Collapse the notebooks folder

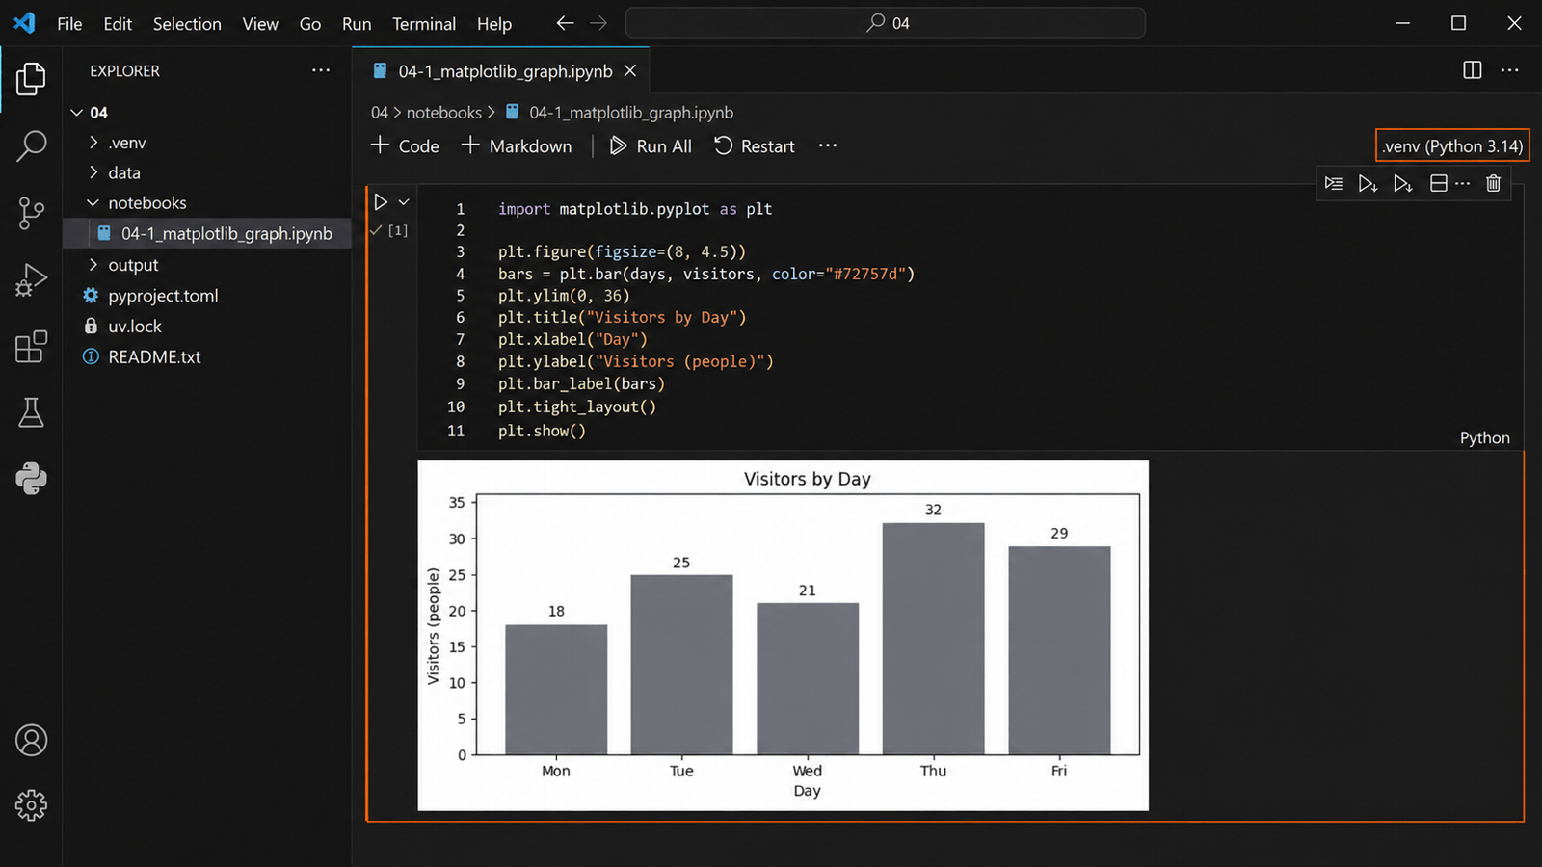pyautogui.click(x=93, y=203)
